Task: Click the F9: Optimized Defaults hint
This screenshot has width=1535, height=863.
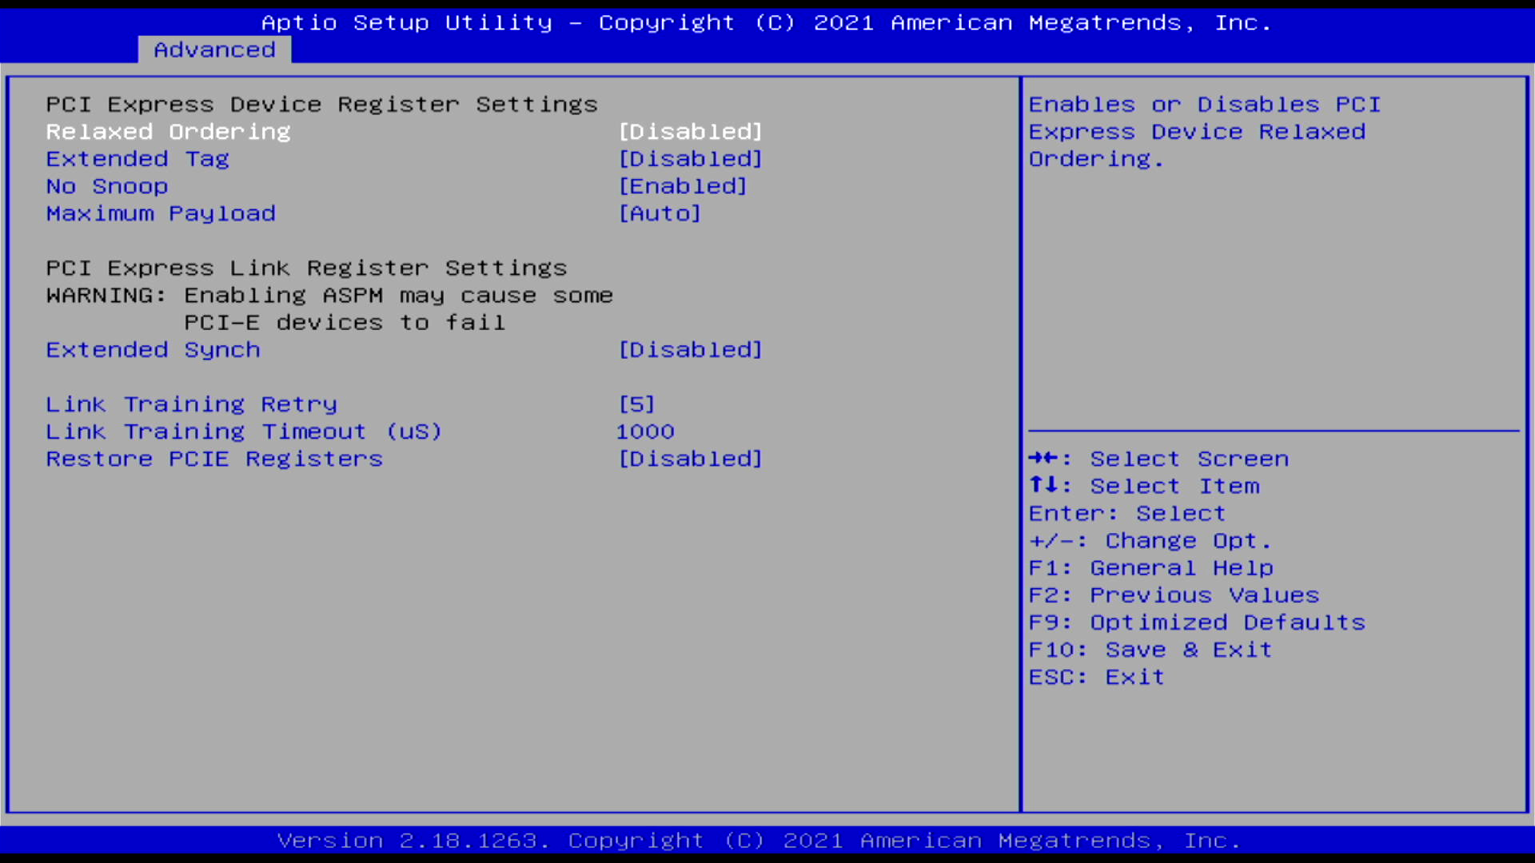Action: coord(1197,622)
